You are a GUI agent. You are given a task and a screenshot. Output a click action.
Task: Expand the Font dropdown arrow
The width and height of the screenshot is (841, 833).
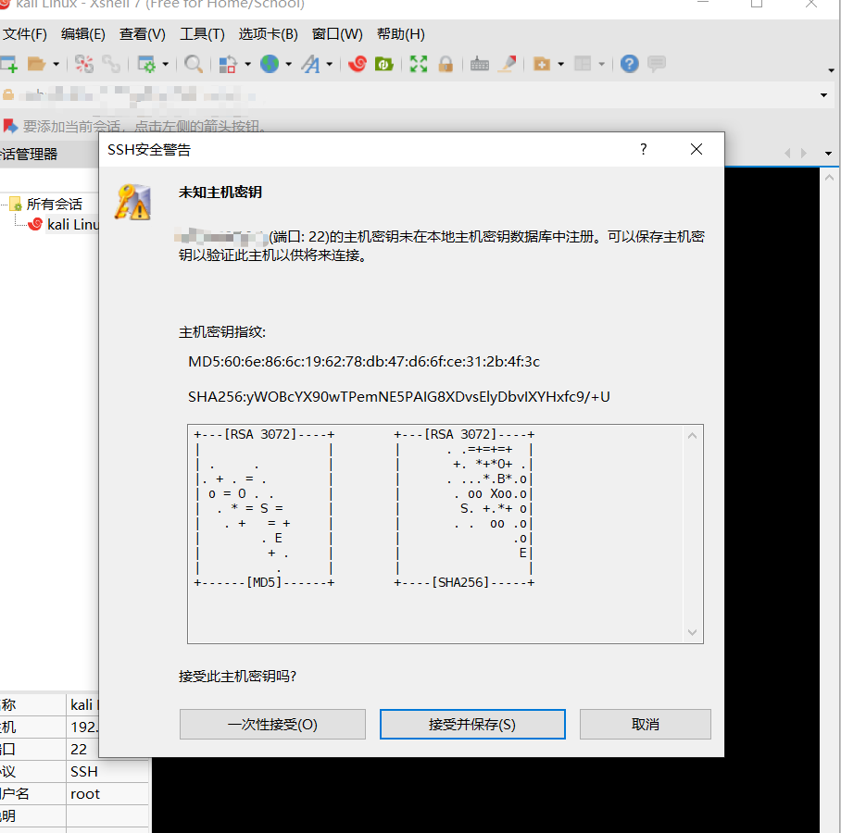(x=330, y=64)
